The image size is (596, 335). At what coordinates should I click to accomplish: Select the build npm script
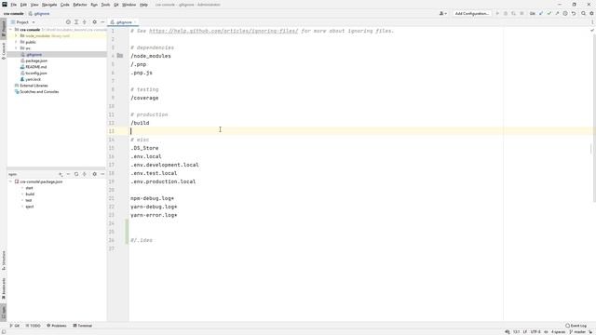(30, 194)
